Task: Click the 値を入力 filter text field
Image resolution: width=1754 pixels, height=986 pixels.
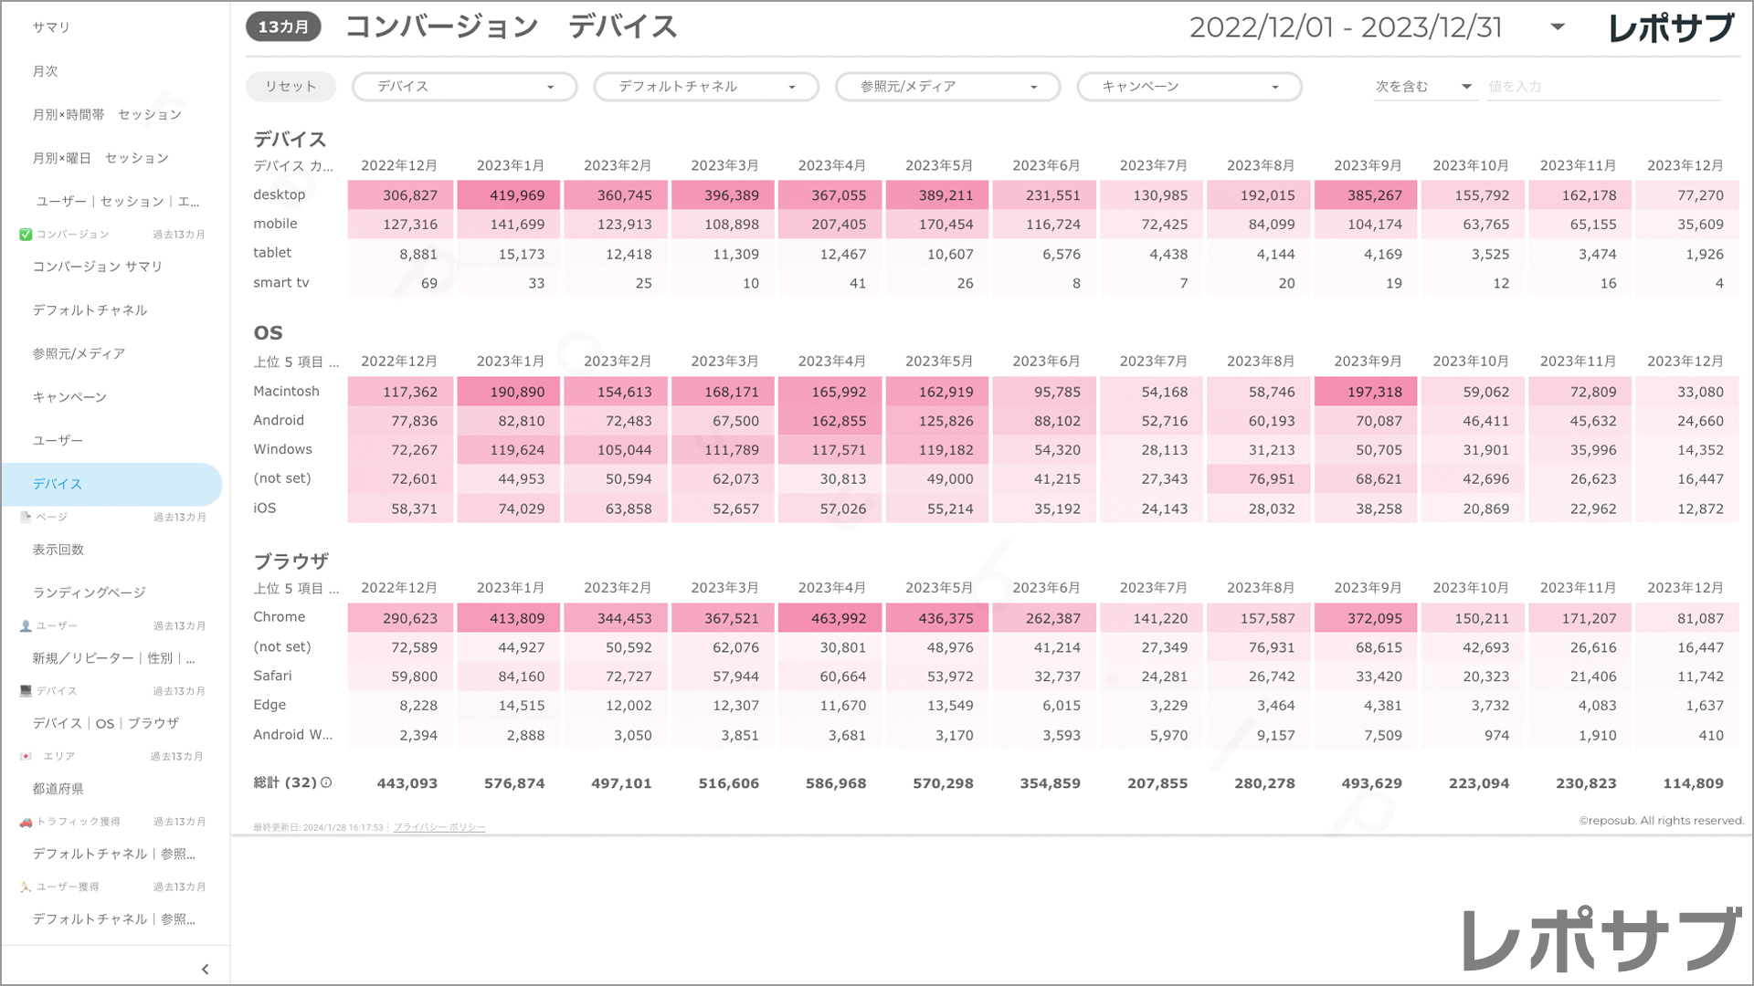Action: (1602, 87)
